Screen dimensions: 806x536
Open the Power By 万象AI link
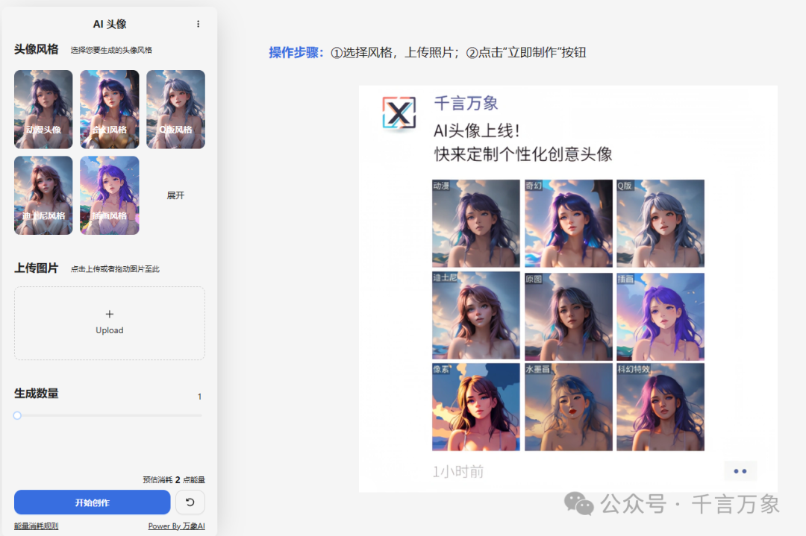click(x=176, y=526)
